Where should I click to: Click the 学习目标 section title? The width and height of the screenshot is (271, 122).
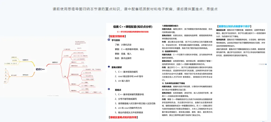(x=116, y=40)
